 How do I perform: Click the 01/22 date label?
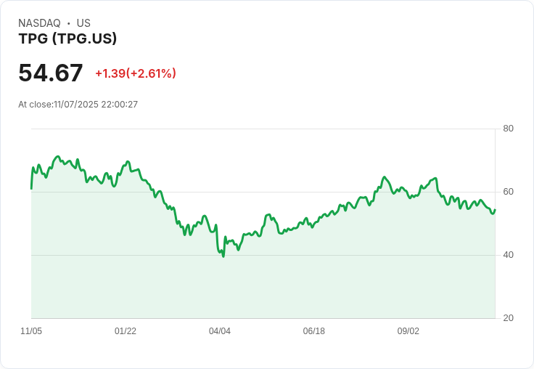(126, 331)
